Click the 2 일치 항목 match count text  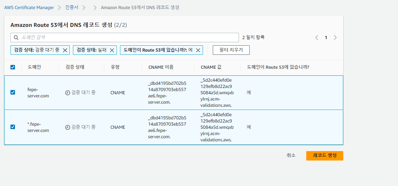point(253,38)
